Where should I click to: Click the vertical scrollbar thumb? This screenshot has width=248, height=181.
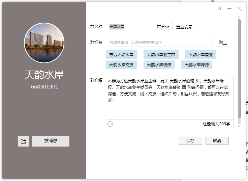(239, 69)
